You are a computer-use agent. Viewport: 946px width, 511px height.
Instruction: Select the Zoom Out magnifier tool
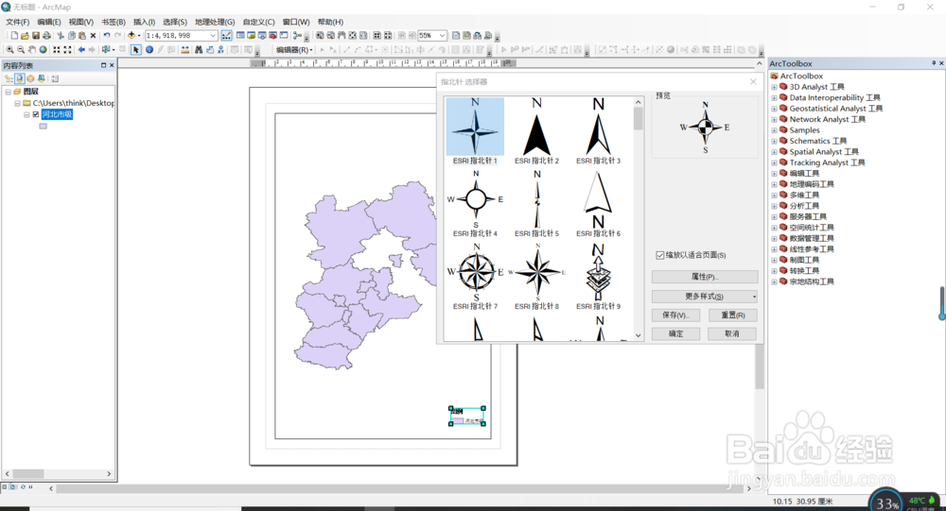pyautogui.click(x=21, y=50)
